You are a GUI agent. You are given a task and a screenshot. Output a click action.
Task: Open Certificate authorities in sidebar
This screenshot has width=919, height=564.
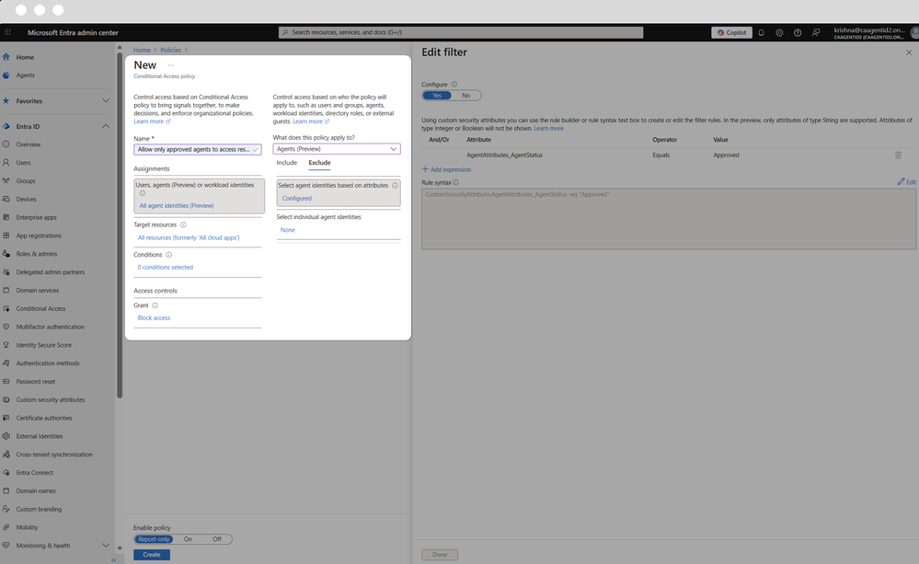(x=44, y=418)
